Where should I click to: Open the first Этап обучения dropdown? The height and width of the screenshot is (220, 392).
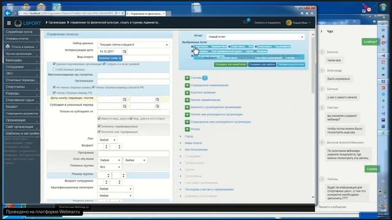(110, 160)
